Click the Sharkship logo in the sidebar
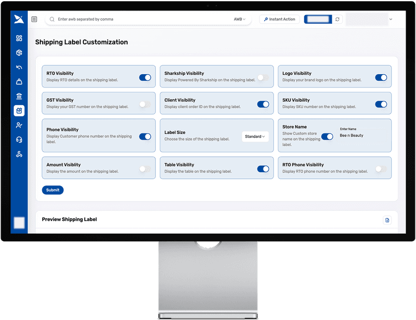This screenshot has width=416, height=320. pyautogui.click(x=19, y=19)
